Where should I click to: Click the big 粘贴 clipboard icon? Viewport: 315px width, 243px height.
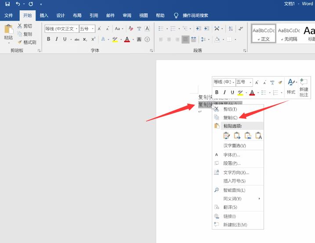point(8,29)
